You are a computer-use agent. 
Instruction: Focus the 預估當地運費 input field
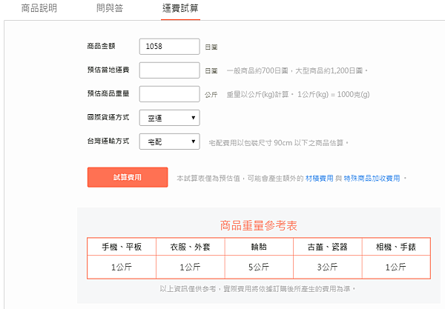[169, 70]
